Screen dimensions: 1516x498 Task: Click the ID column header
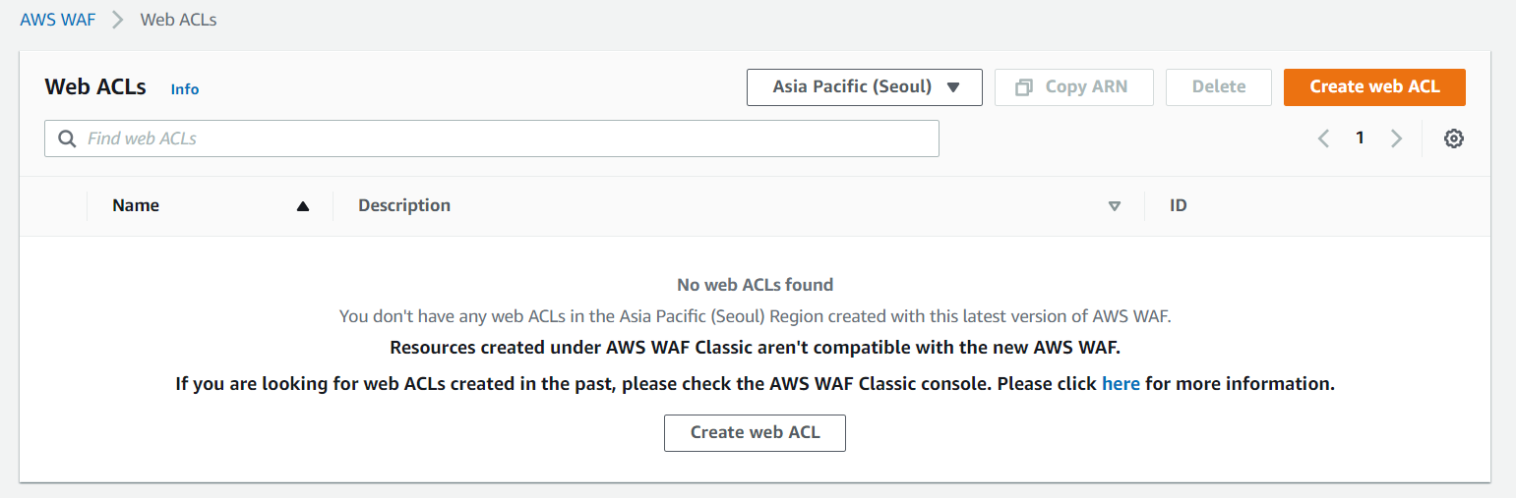click(1178, 206)
